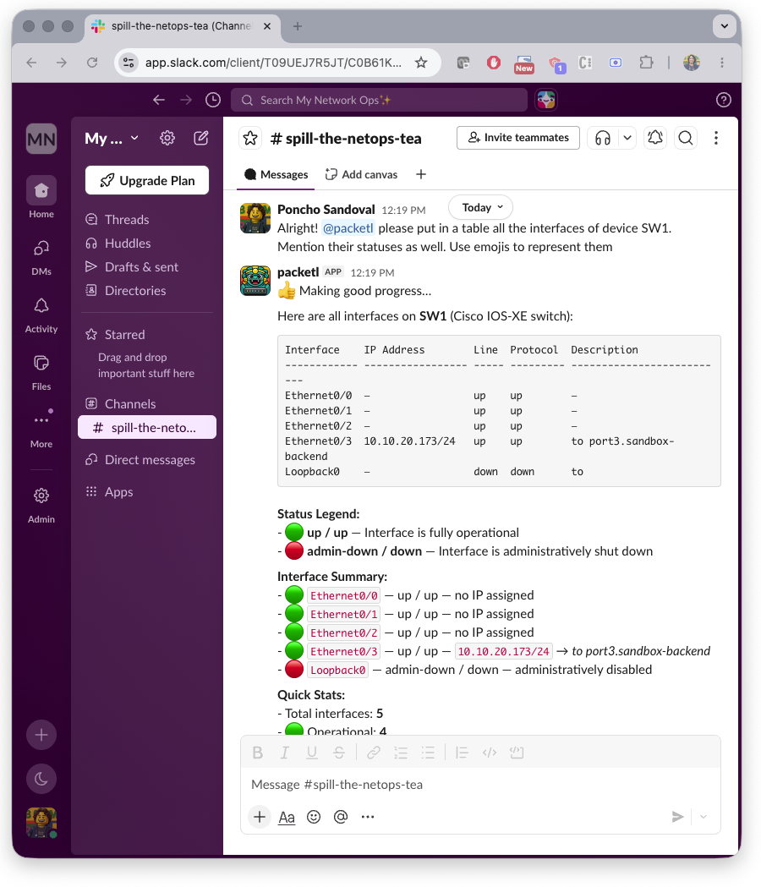Expand the My workspace name menu
Screen dimensions: 761x887
coord(112,139)
